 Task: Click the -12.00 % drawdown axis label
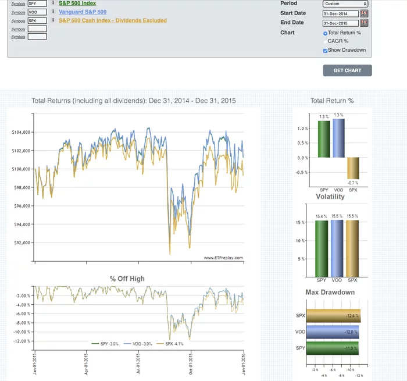click(x=22, y=341)
